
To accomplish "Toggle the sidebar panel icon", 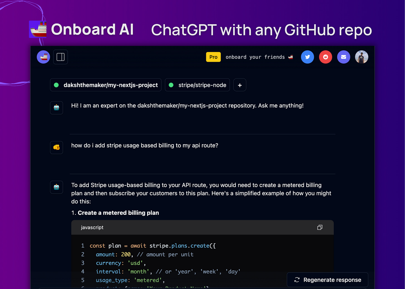I will tap(60, 57).
